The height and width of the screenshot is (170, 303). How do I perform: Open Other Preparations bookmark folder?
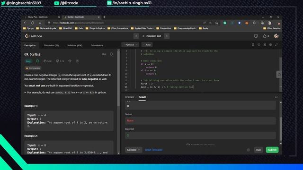(x=118, y=28)
